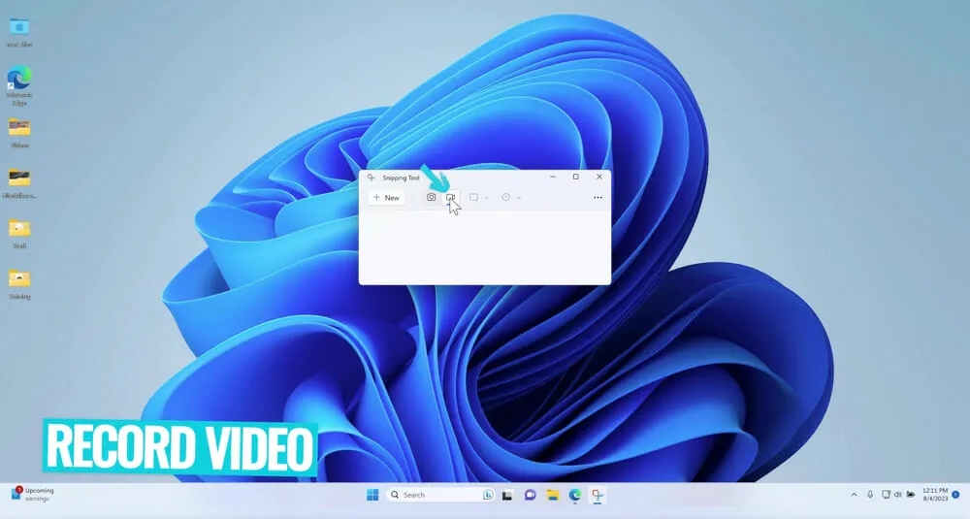Expand the delay timer dropdown

511,197
